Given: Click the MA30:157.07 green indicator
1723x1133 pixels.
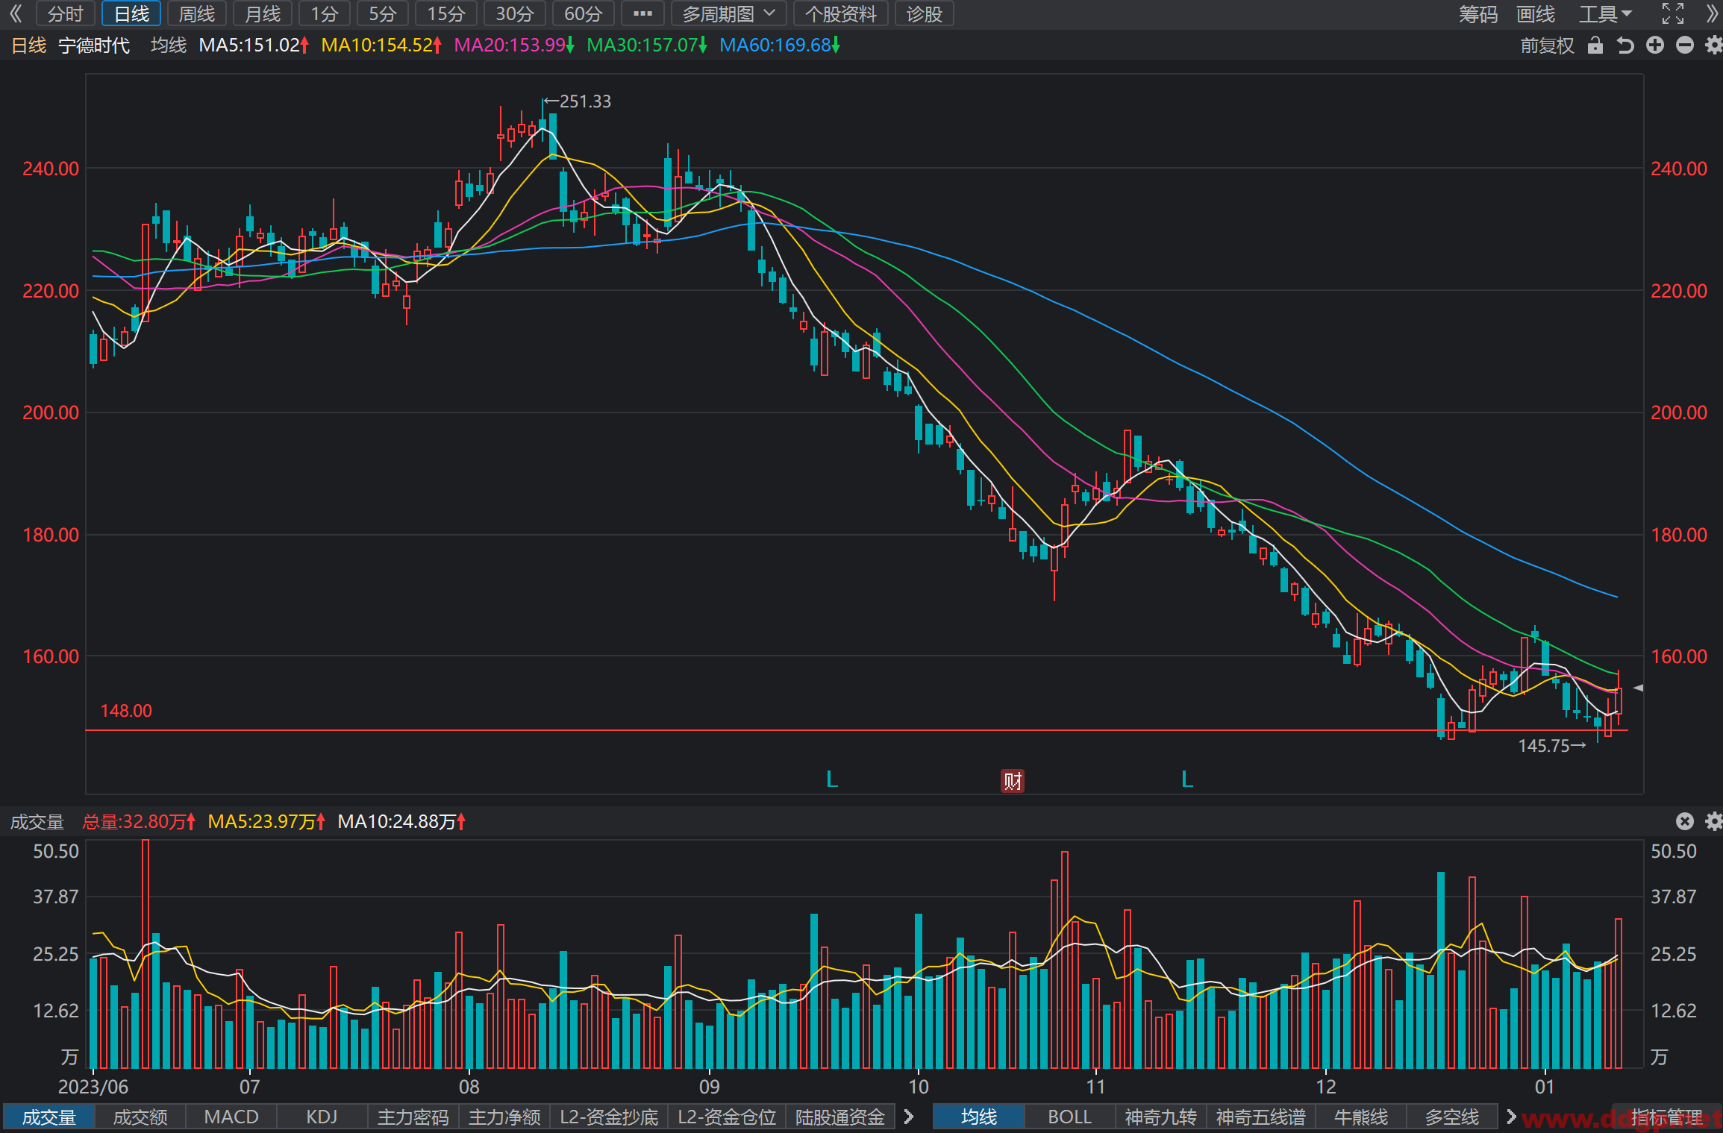Looking at the screenshot, I should coord(646,45).
